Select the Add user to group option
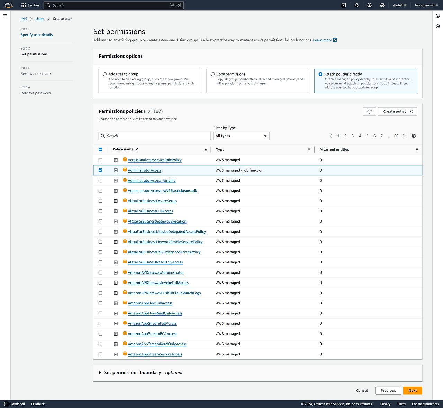The height and width of the screenshot is (408, 443). point(105,74)
